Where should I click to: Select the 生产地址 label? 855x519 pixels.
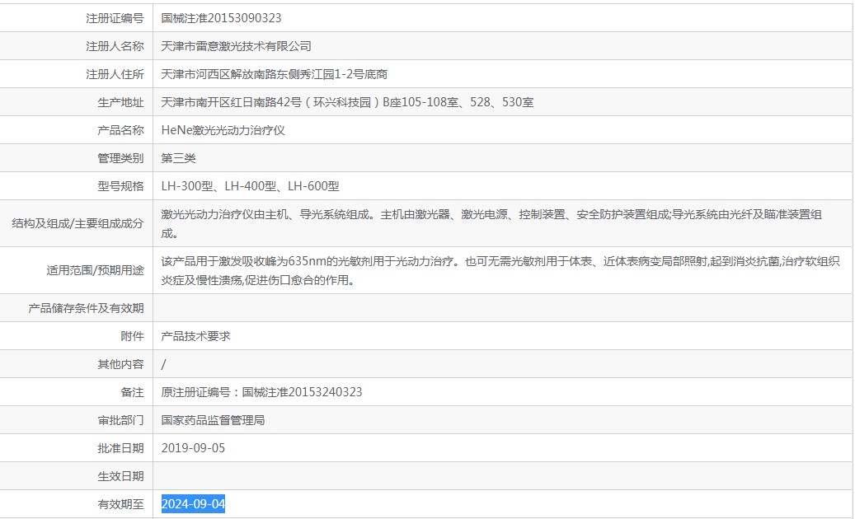(120, 102)
